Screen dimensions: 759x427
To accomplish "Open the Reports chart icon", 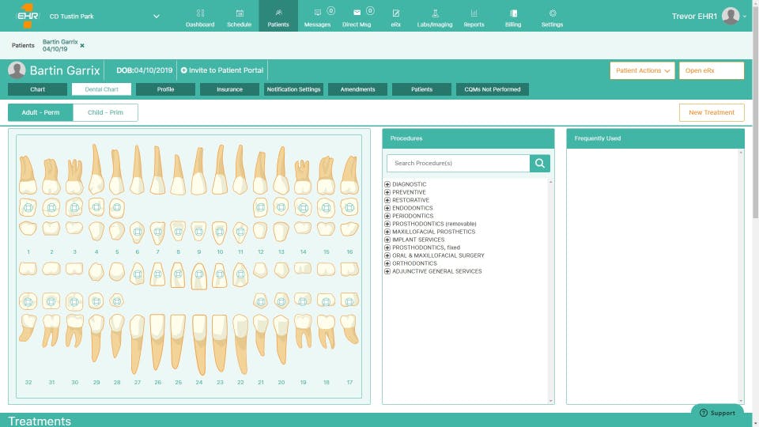I will click(x=474, y=13).
